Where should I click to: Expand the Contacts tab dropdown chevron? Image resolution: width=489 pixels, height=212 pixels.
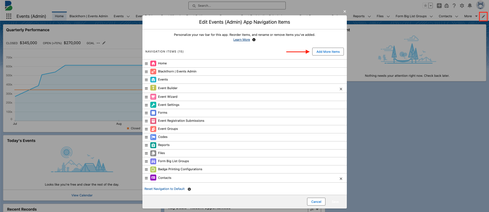(x=457, y=16)
